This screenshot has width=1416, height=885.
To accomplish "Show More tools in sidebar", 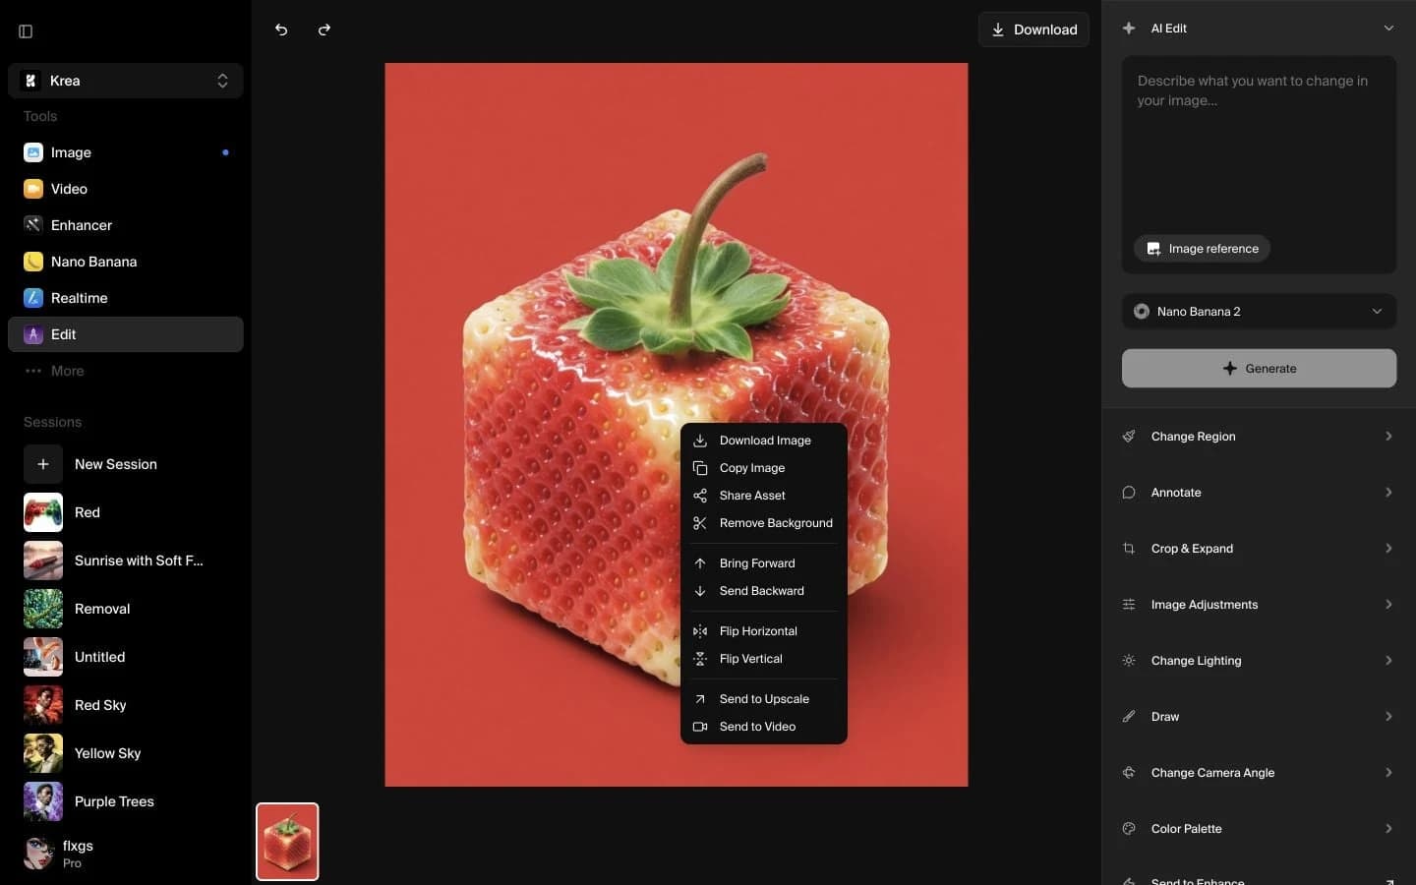I will 126,371.
